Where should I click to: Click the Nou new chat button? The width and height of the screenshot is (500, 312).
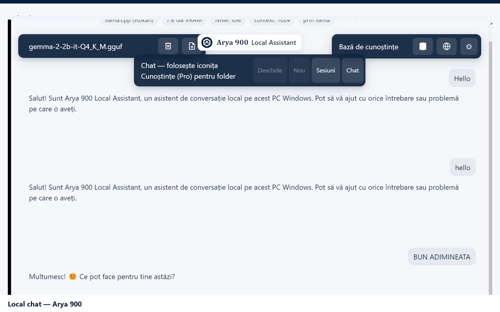[299, 71]
